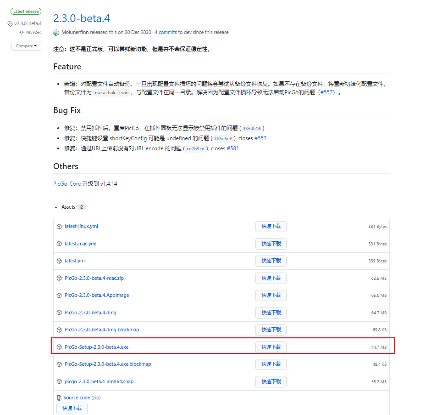
Task: Click 快速下载 button for the 64.7 MB dmg
Action: [271, 313]
